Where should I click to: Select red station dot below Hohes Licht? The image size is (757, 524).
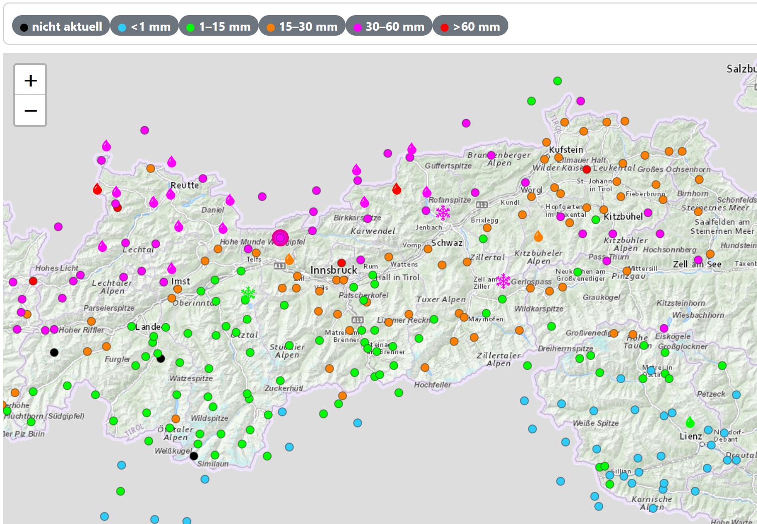pos(33,281)
